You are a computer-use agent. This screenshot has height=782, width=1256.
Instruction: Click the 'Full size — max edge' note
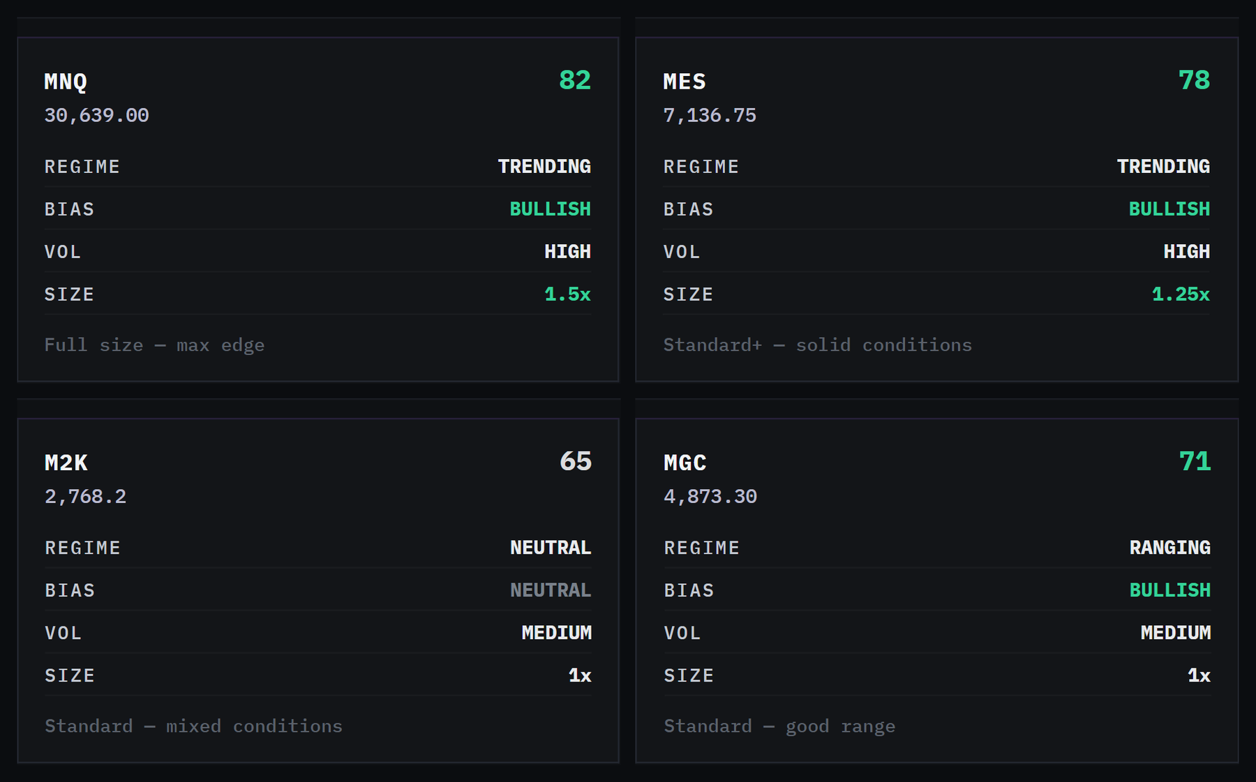[x=154, y=345]
